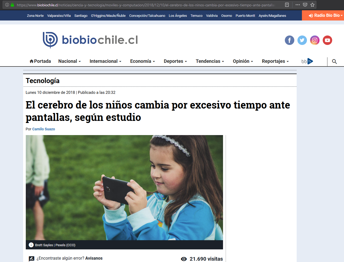Go to Portada home menu item
The width and height of the screenshot is (344, 262).
[40, 61]
